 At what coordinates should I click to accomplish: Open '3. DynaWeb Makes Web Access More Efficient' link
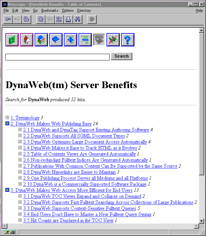click(x=72, y=190)
